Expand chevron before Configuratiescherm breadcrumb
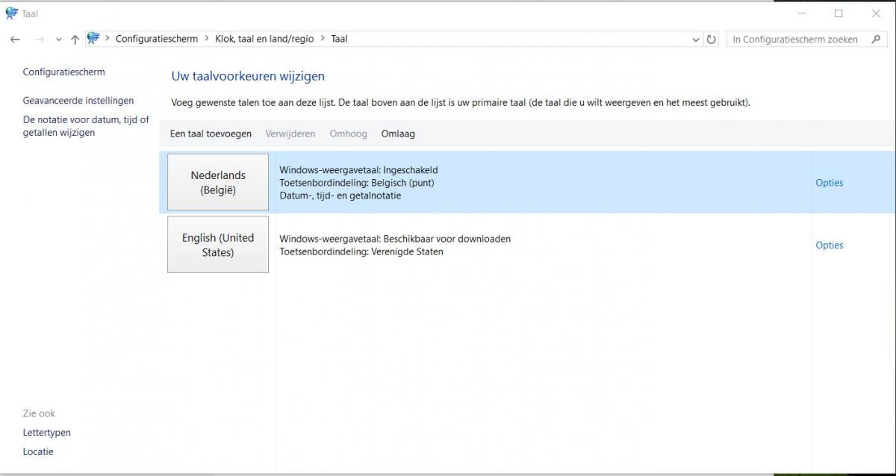 [108, 39]
